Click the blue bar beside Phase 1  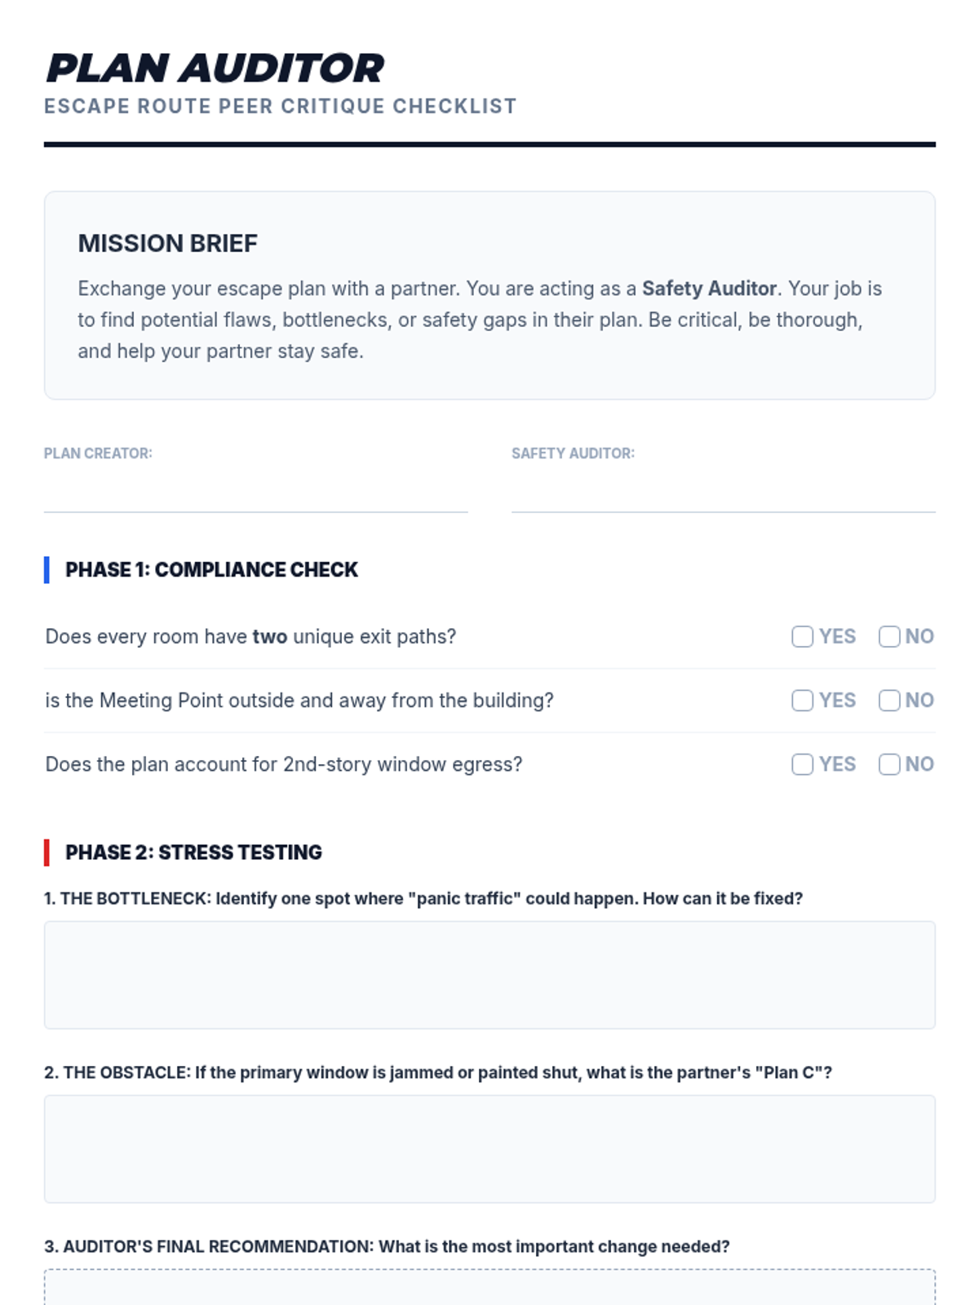click(x=47, y=569)
